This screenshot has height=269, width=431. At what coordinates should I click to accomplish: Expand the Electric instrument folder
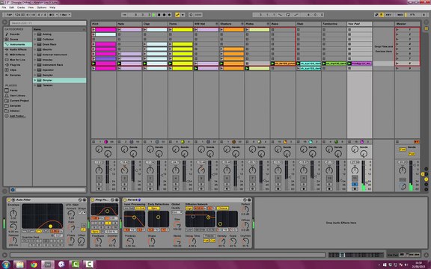(35, 49)
